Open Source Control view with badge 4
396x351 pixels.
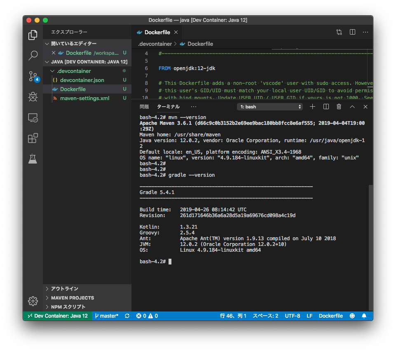pos(33,76)
